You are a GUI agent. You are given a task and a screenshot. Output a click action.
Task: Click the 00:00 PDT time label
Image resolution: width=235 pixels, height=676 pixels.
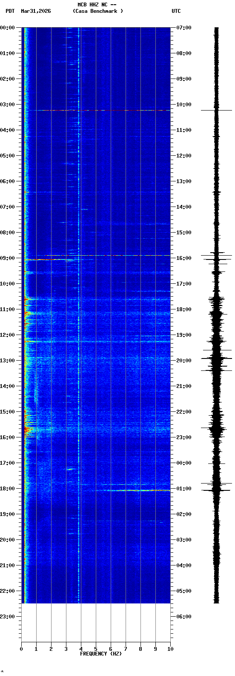8,28
